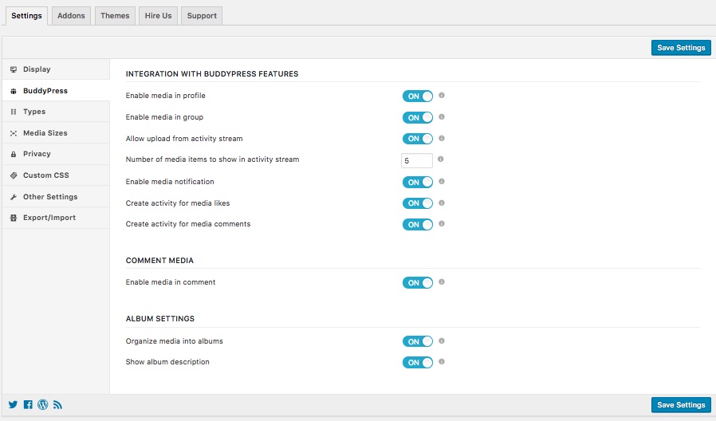Image resolution: width=716 pixels, height=421 pixels.
Task: Click the Twitter icon in footer
Action: pos(13,405)
